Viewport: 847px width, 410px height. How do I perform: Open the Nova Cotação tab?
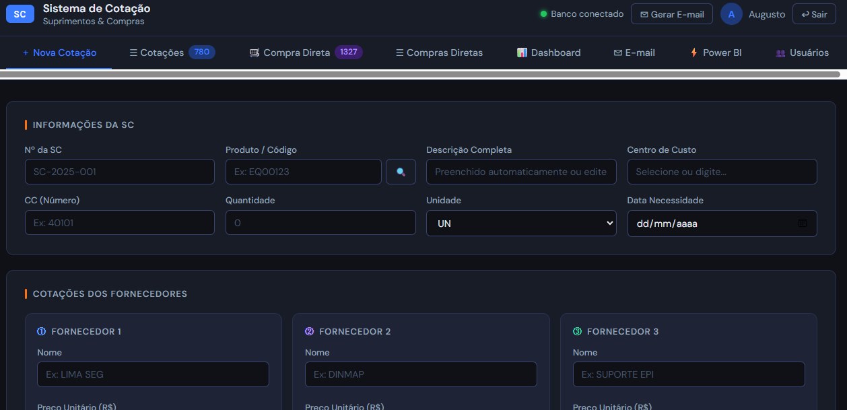coord(59,53)
